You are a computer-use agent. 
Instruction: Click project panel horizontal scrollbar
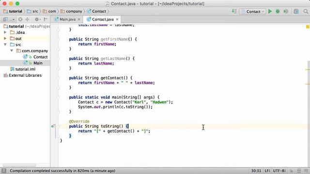click(x=19, y=165)
